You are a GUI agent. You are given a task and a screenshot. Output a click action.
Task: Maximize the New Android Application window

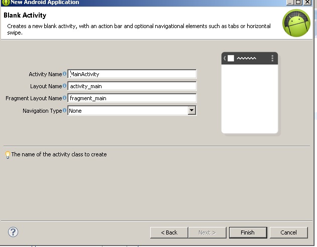click(x=298, y=2)
